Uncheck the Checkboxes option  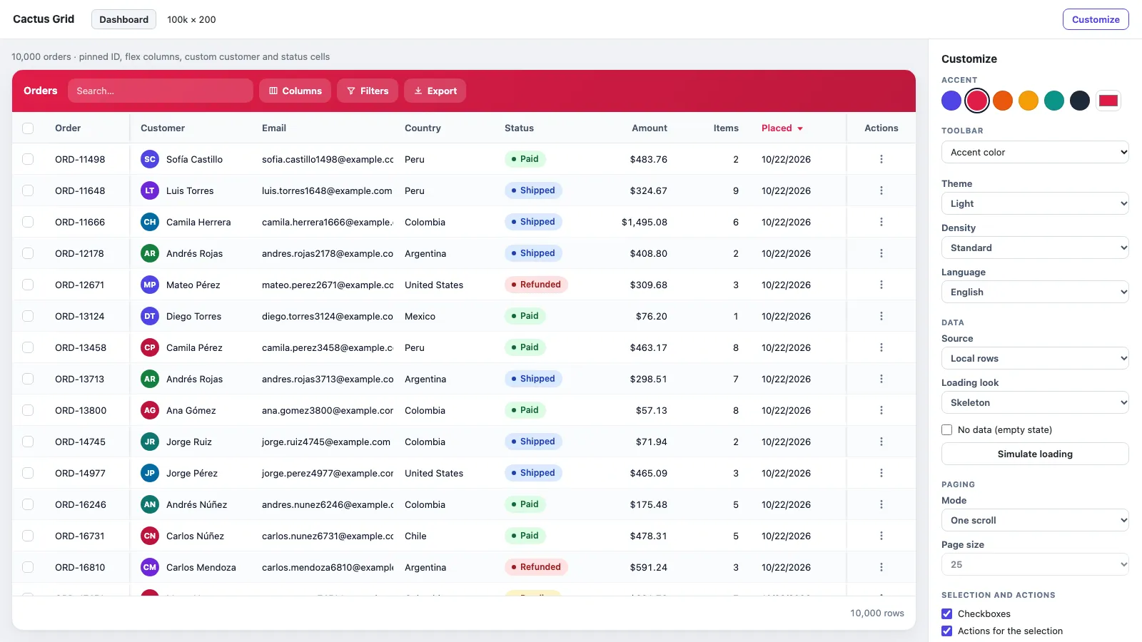947,613
